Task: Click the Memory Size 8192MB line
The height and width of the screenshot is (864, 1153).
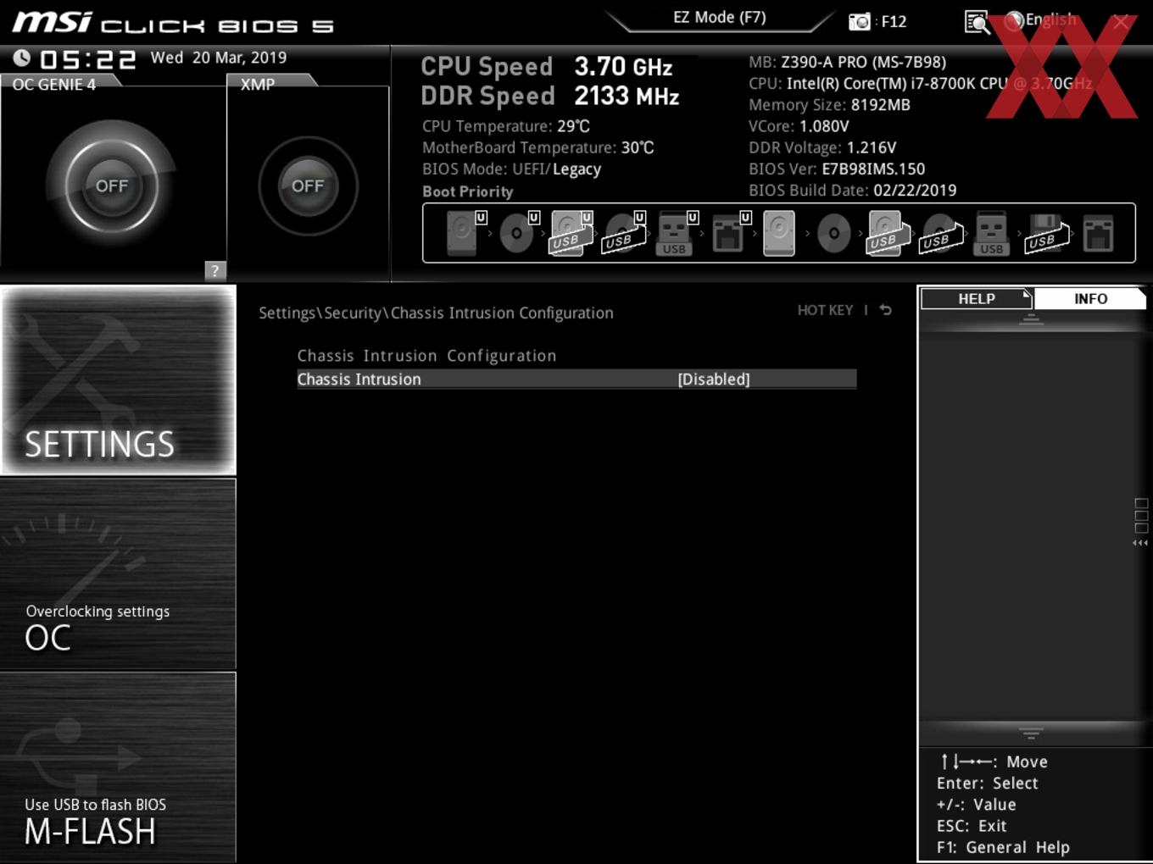Action: [829, 105]
